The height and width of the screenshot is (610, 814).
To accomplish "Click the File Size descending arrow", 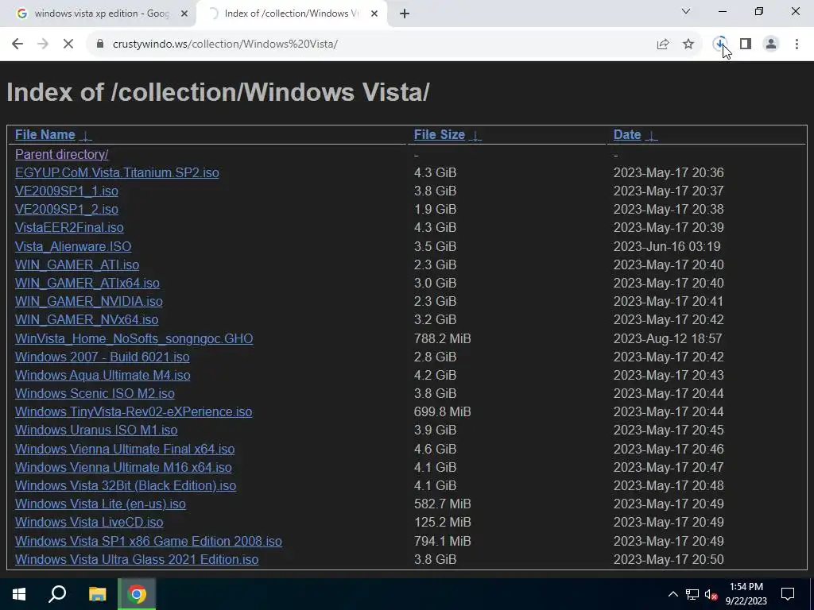I will [475, 137].
